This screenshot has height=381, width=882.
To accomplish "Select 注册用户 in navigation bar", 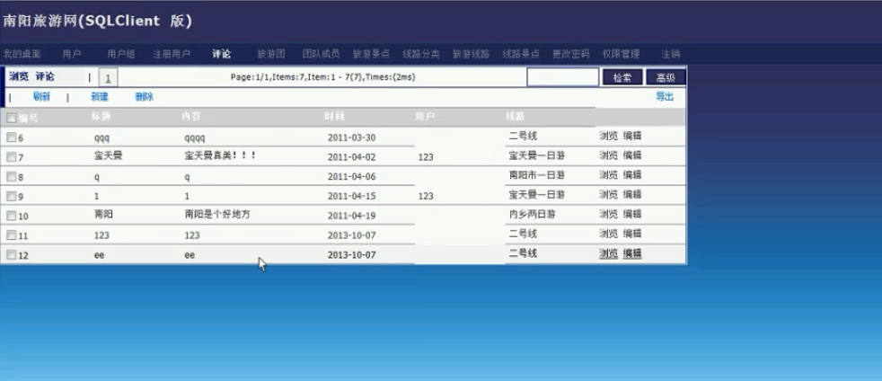I will (x=172, y=54).
